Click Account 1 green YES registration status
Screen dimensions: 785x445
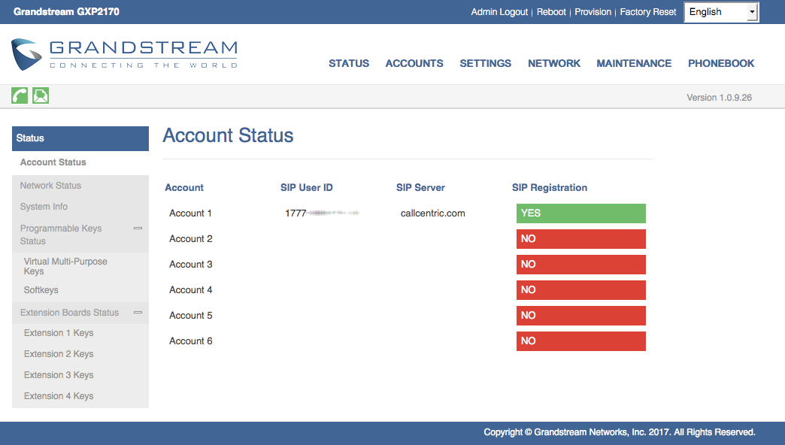coord(580,213)
